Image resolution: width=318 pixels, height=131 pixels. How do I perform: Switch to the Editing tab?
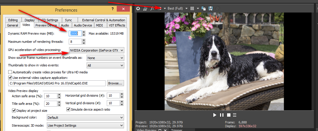pyautogui.click(x=13, y=20)
